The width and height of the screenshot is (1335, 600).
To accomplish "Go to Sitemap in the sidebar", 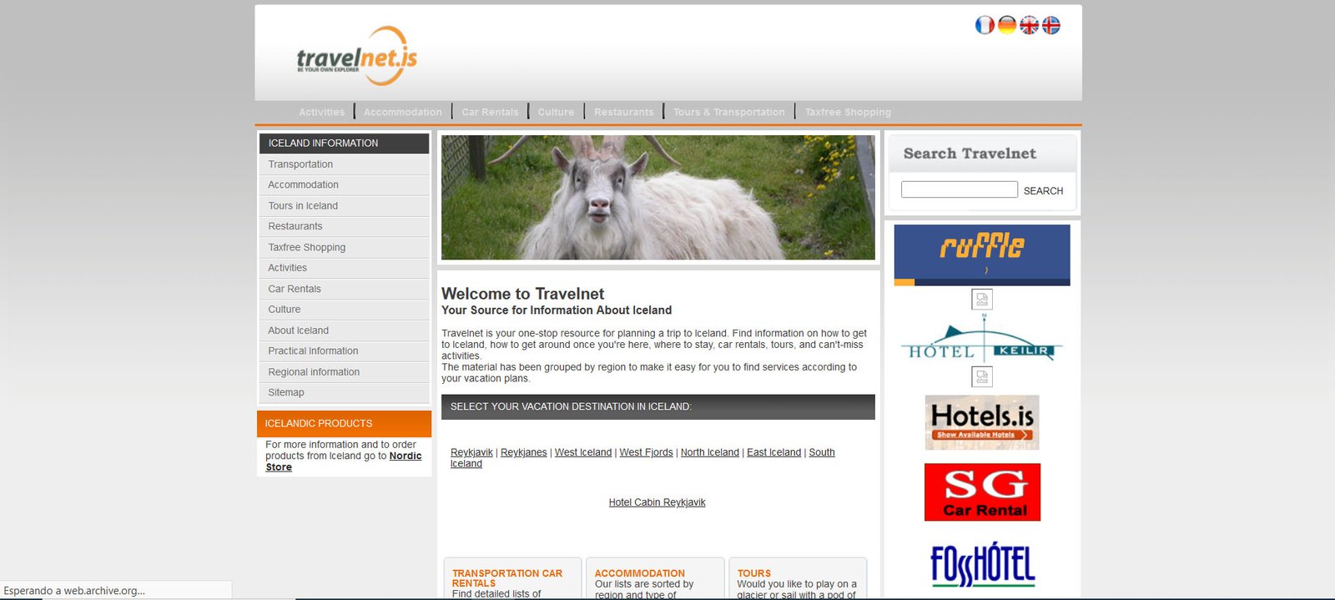I will [286, 393].
